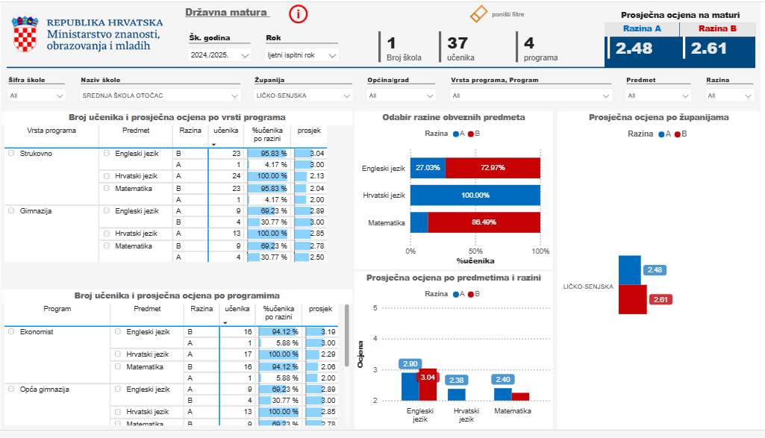Collapse the Gimnazija row group
The image size is (765, 438).
pos(10,210)
